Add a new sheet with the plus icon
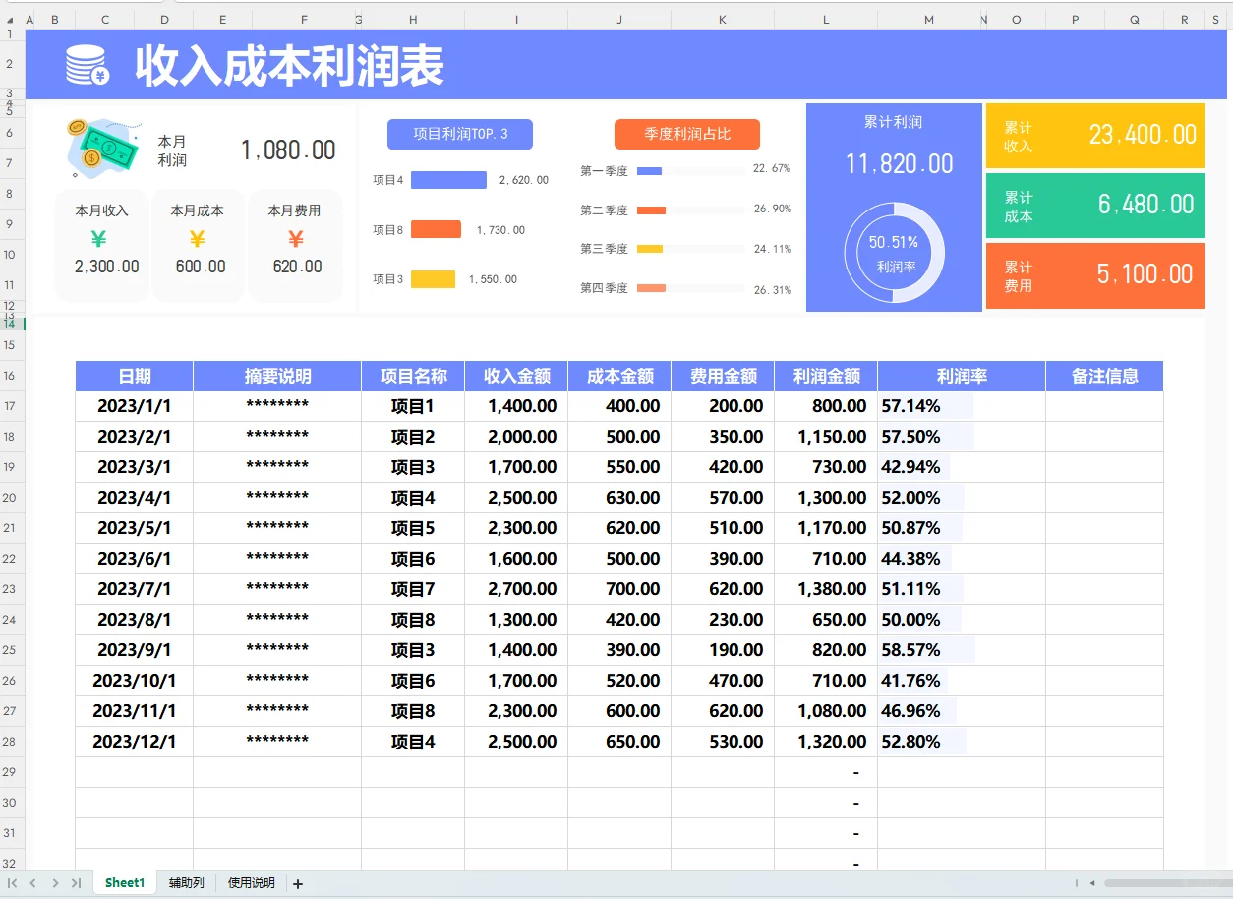The image size is (1233, 899). tap(297, 882)
